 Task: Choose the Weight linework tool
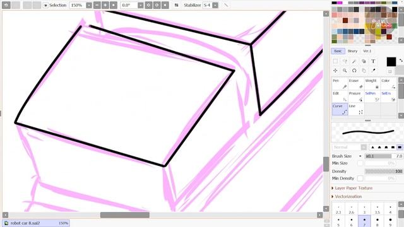pos(372,84)
